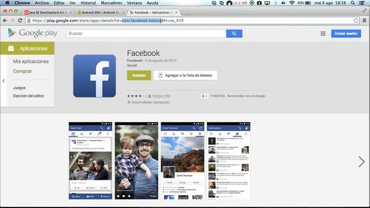Click the green Instalar button
370x208 pixels.
tap(139, 75)
